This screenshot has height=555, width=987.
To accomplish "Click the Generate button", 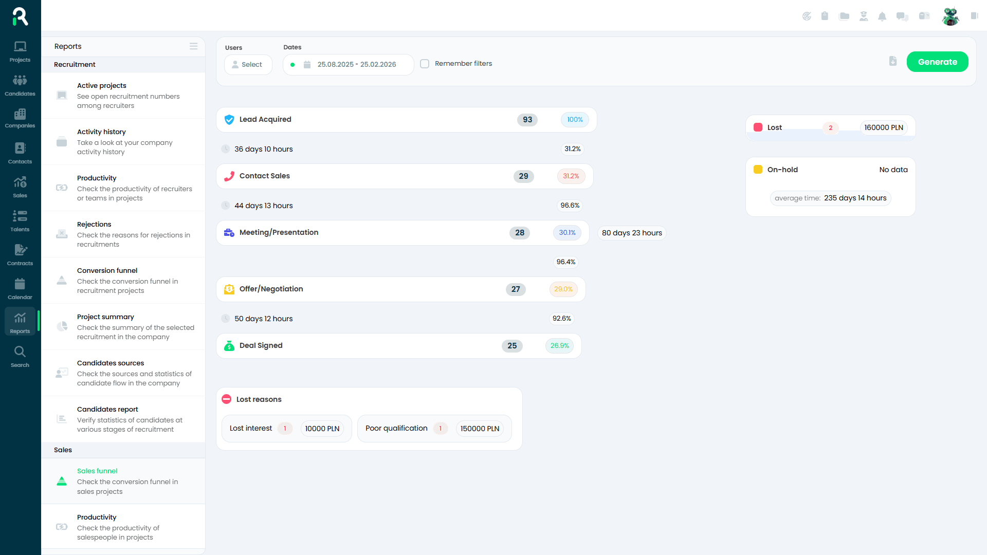I will point(937,61).
